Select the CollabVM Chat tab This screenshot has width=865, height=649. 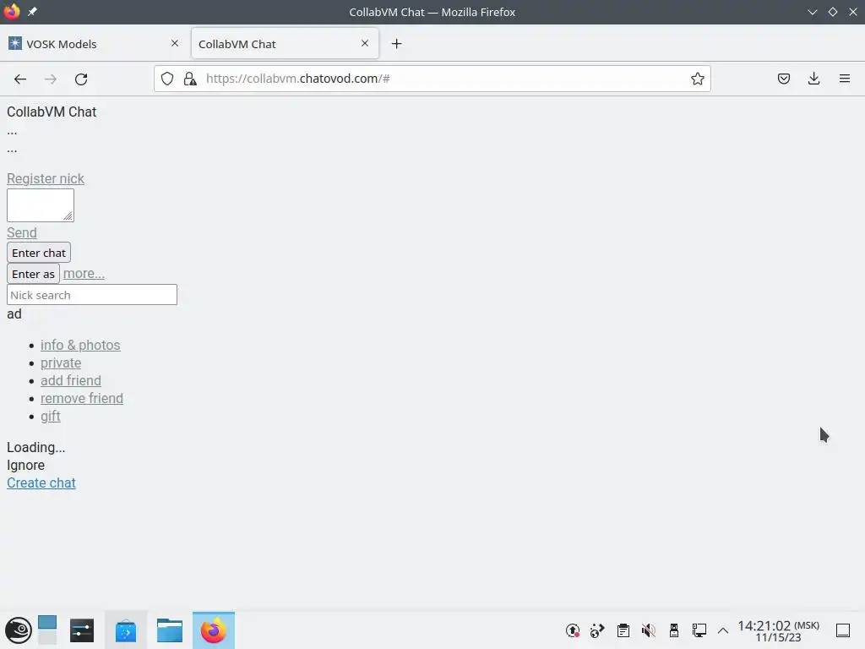pos(285,44)
